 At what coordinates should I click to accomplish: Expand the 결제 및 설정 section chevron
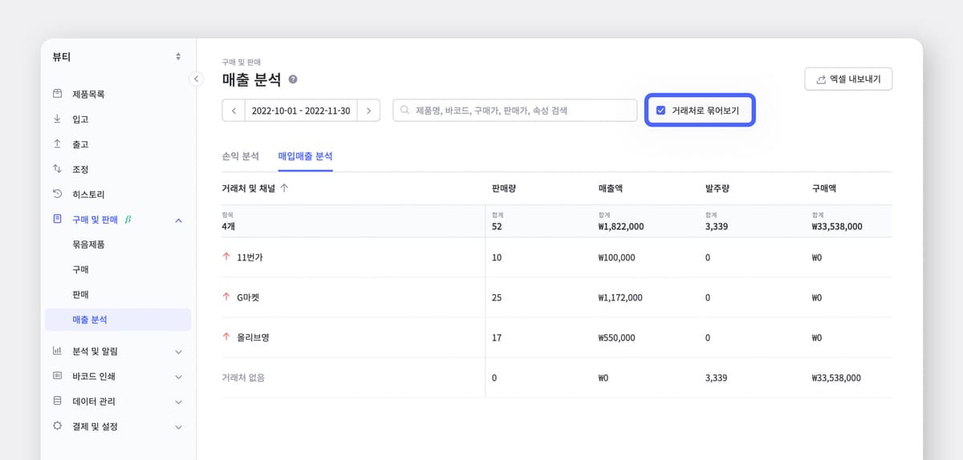(178, 426)
